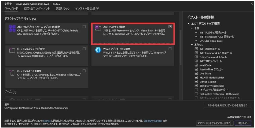This screenshot has width=255, height=128.
Task: Switch to the 個別のコンポーネント tab
Action: coord(37,9)
